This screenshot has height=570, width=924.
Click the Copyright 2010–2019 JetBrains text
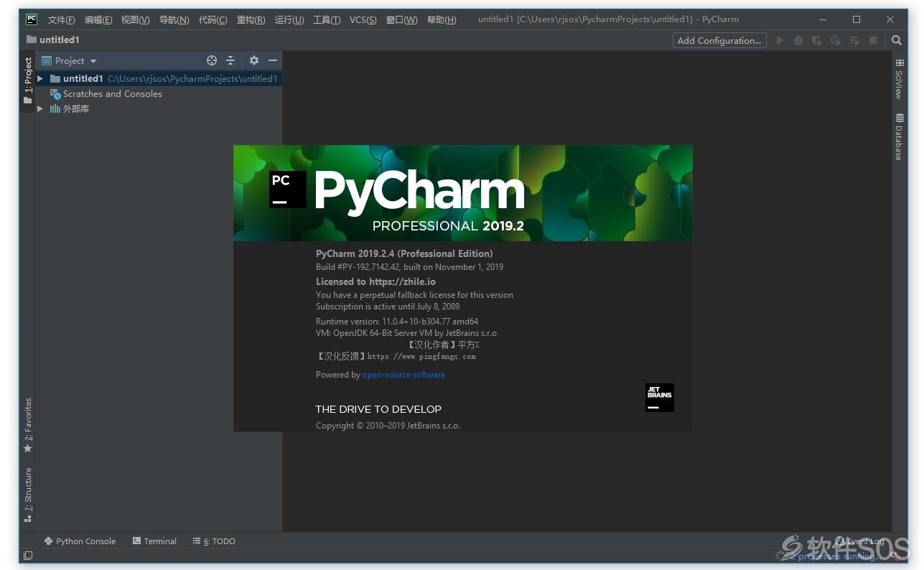tap(388, 426)
